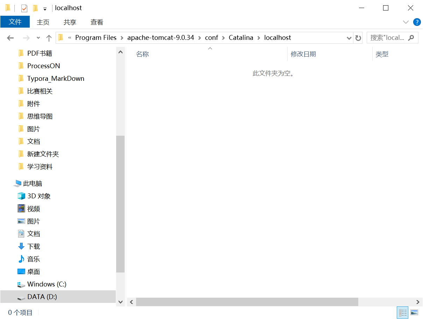Sort by the 名称 column header
This screenshot has width=423, height=319.
[x=142, y=54]
